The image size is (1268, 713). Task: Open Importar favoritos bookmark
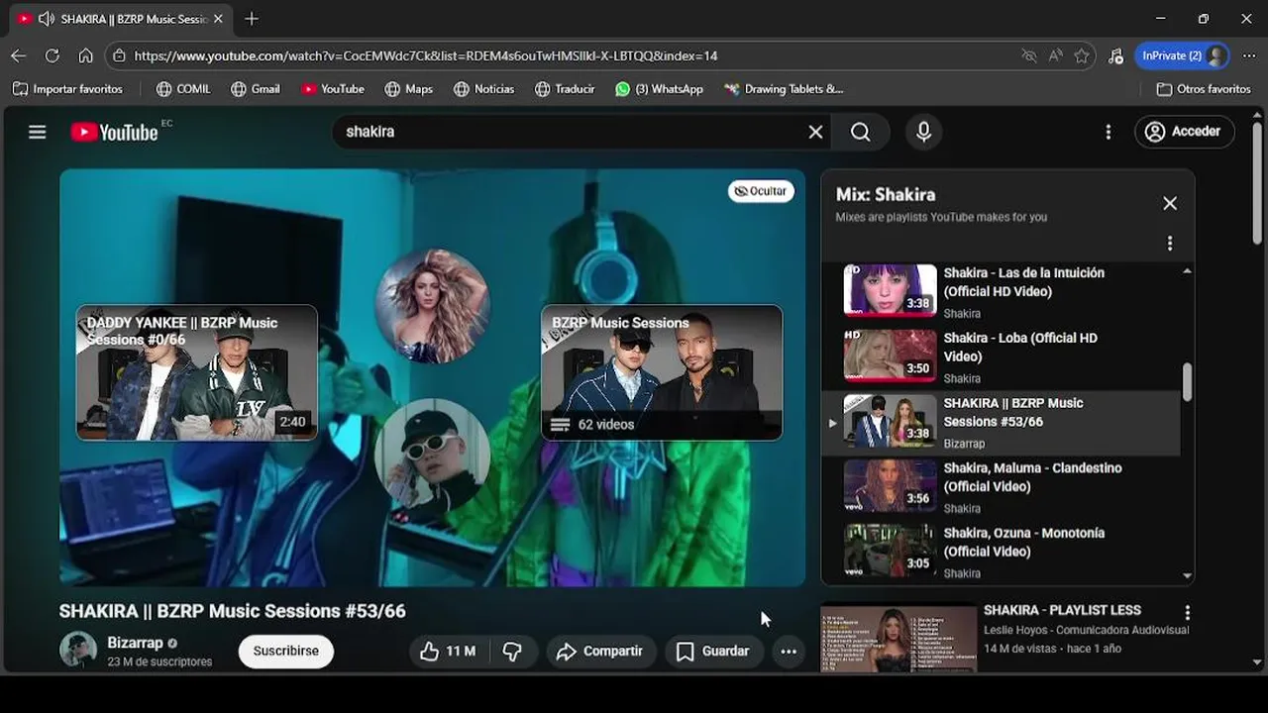point(67,89)
